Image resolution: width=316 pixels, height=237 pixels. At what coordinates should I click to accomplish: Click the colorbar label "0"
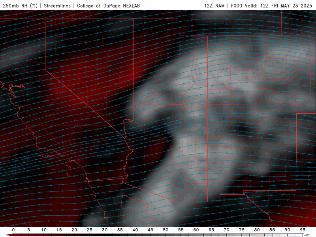tap(13, 230)
